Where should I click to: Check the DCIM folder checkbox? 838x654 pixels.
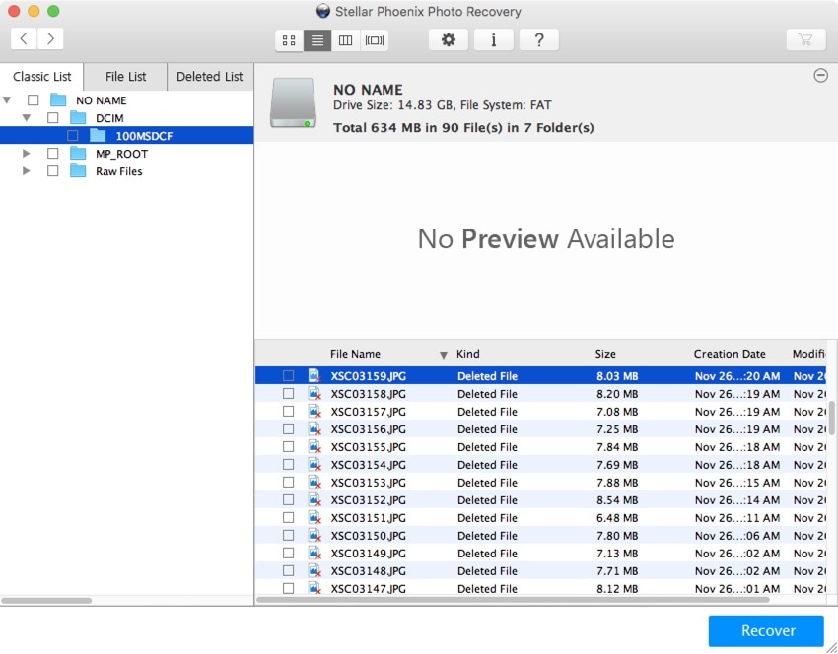[x=53, y=117]
